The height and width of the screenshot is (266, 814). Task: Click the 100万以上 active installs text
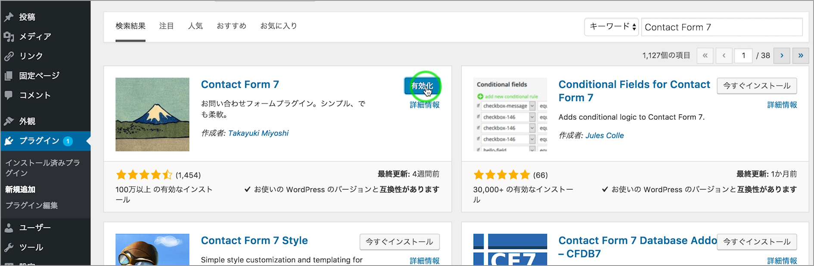(x=164, y=195)
